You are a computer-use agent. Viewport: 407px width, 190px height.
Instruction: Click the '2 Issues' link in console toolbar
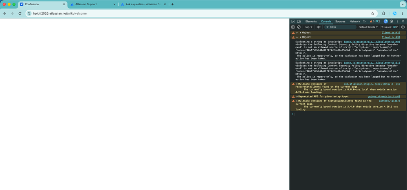coord(389,27)
